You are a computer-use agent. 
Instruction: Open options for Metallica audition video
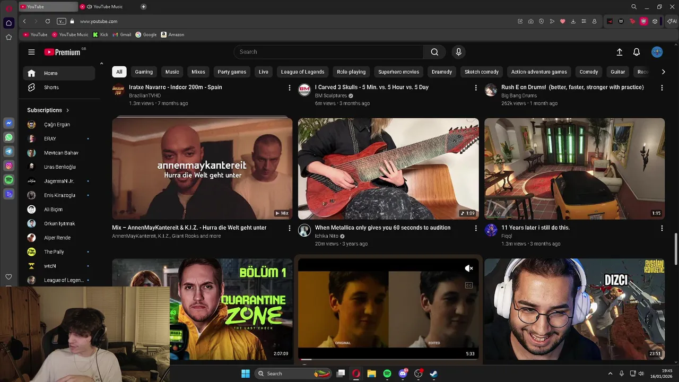point(476,228)
